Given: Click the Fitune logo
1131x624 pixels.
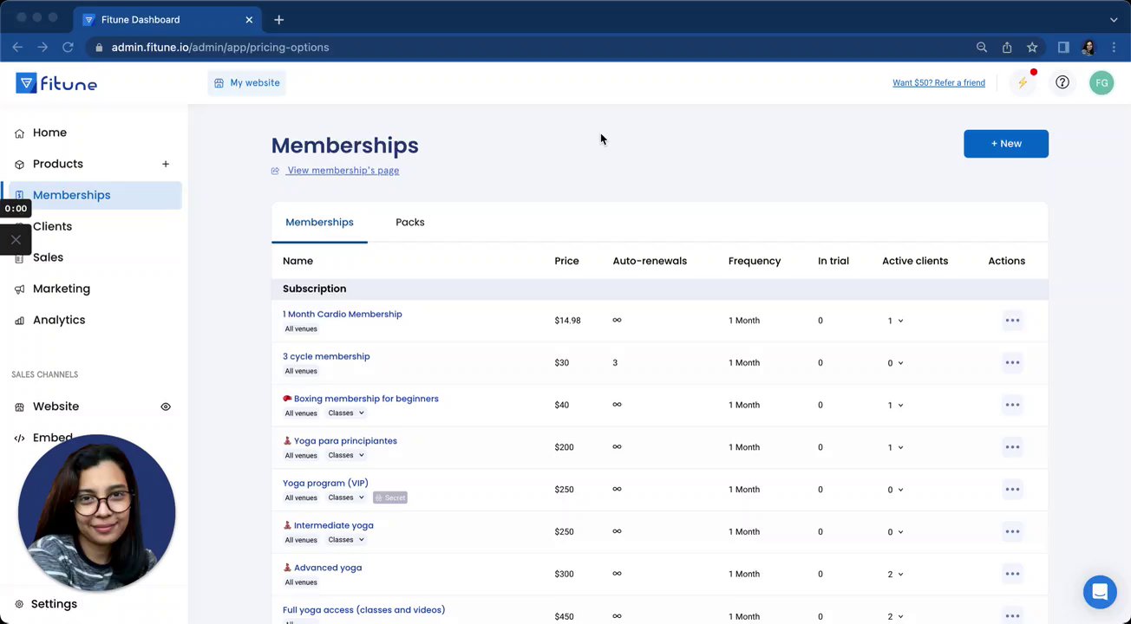Looking at the screenshot, I should (56, 83).
